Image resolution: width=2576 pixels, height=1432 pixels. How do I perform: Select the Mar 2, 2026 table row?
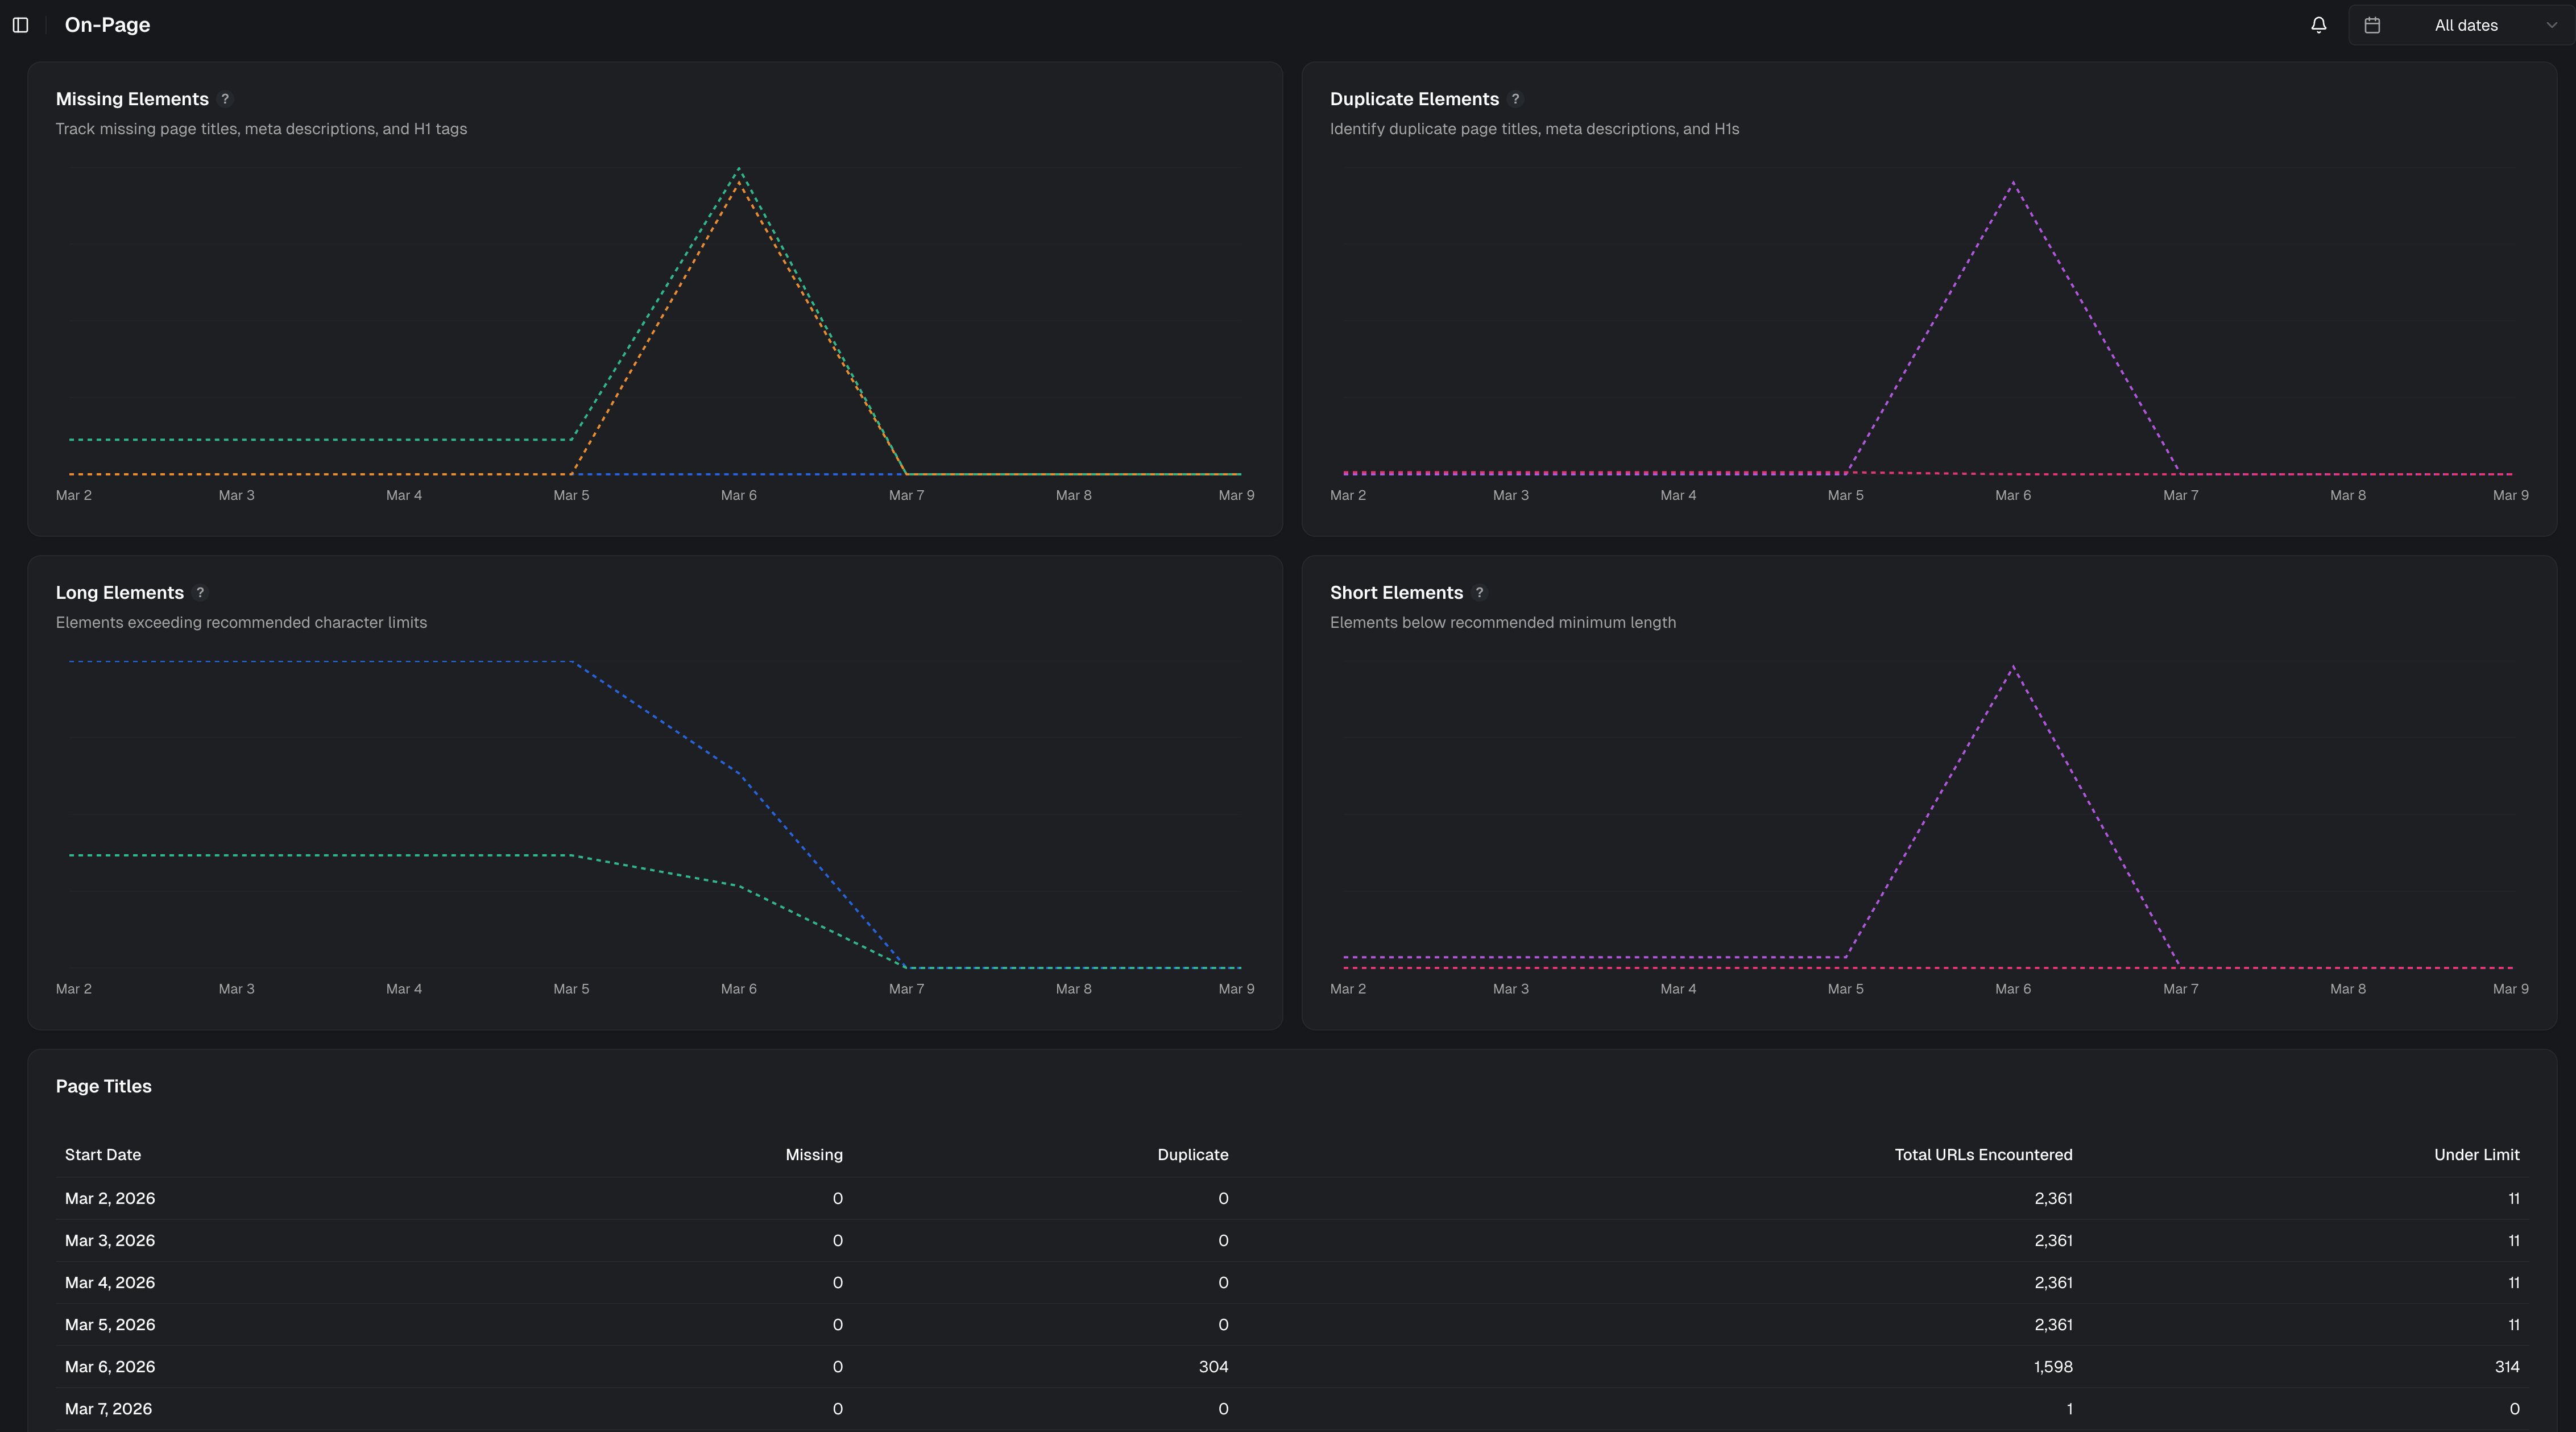[x=110, y=1198]
